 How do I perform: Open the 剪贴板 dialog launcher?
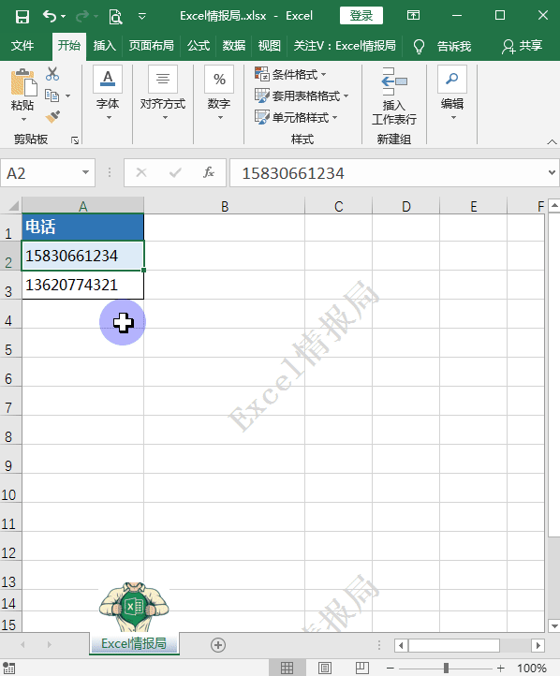(x=75, y=140)
